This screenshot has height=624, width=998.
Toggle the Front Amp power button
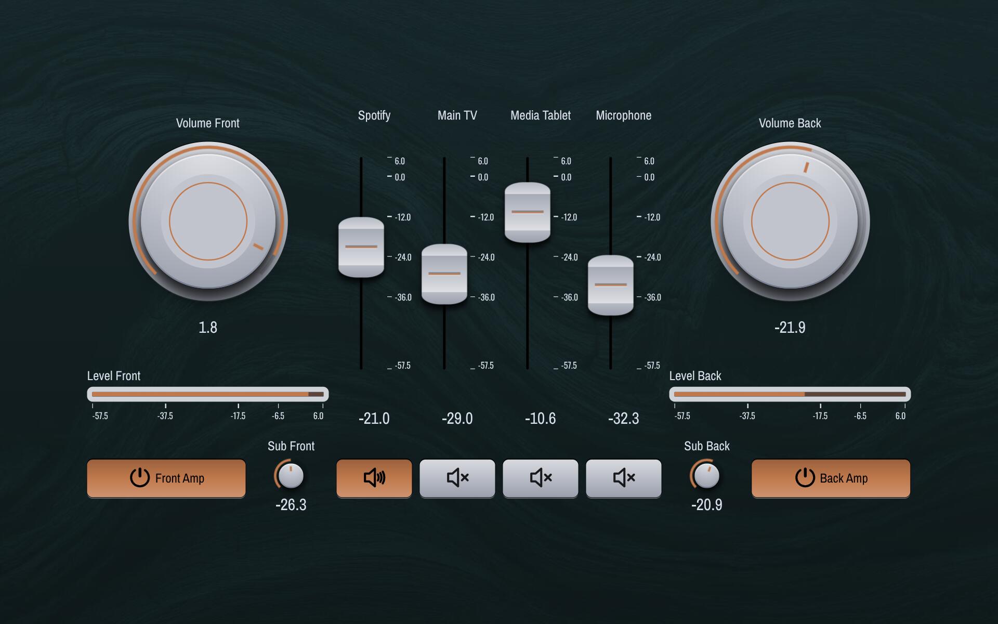coord(166,478)
